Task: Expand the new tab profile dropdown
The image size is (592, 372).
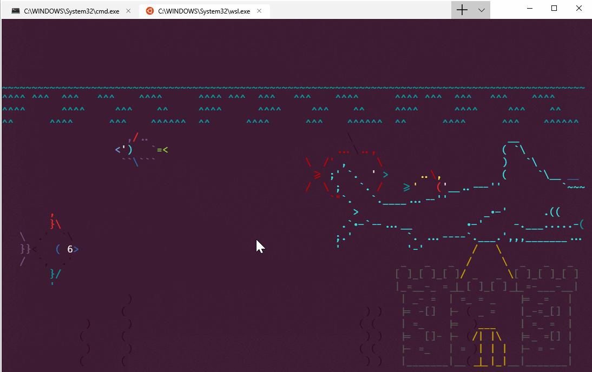Action: 482,10
